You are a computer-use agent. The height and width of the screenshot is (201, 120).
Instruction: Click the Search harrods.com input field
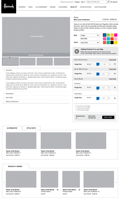click(97, 2)
